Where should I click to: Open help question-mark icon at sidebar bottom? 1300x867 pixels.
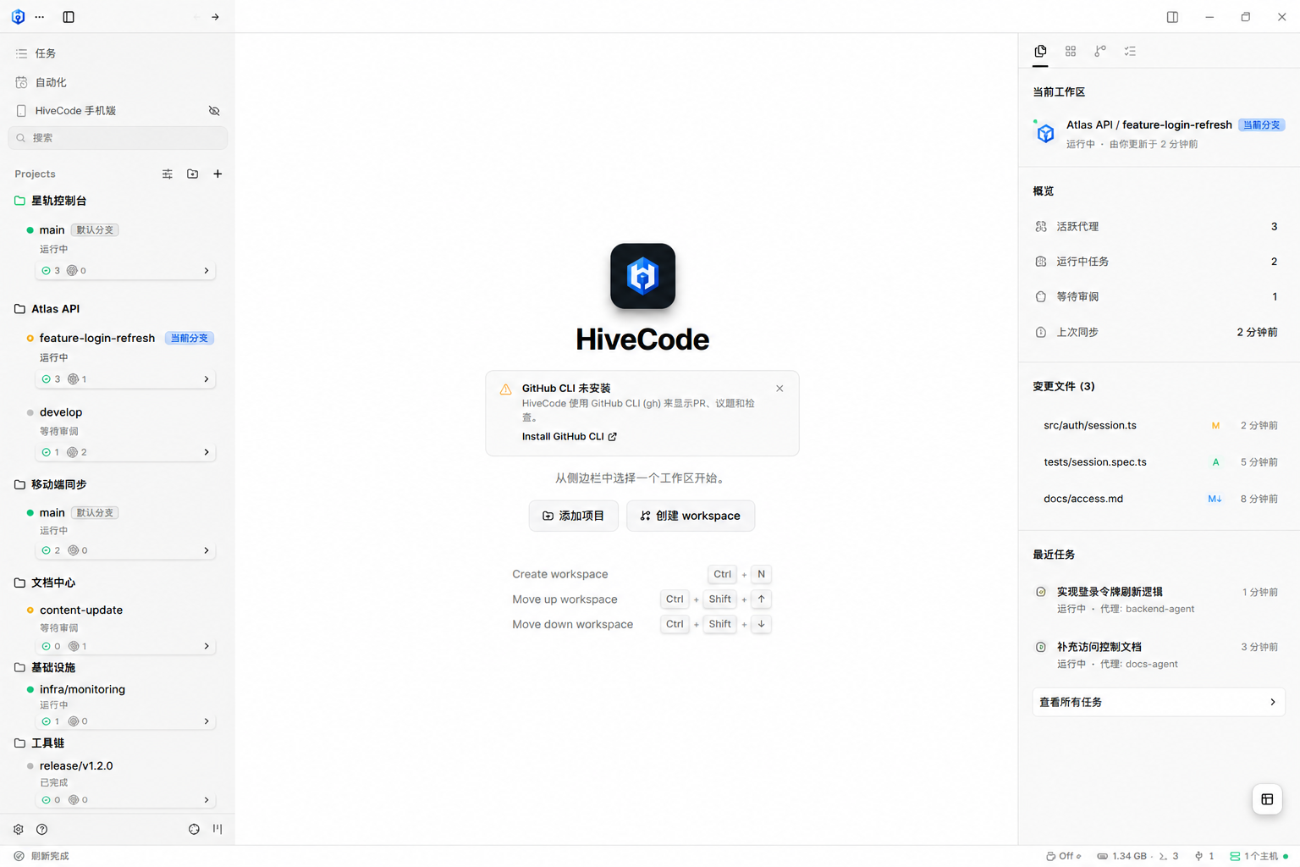click(x=42, y=830)
